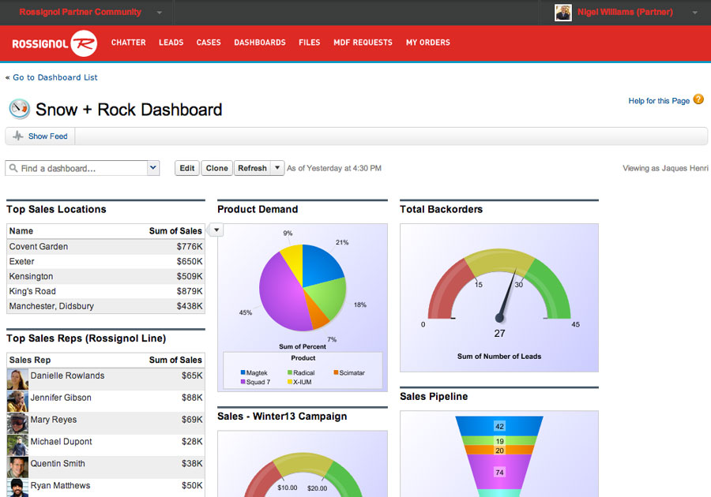The width and height of the screenshot is (711, 497).
Task: Click the Exeter row
Action: (106, 262)
